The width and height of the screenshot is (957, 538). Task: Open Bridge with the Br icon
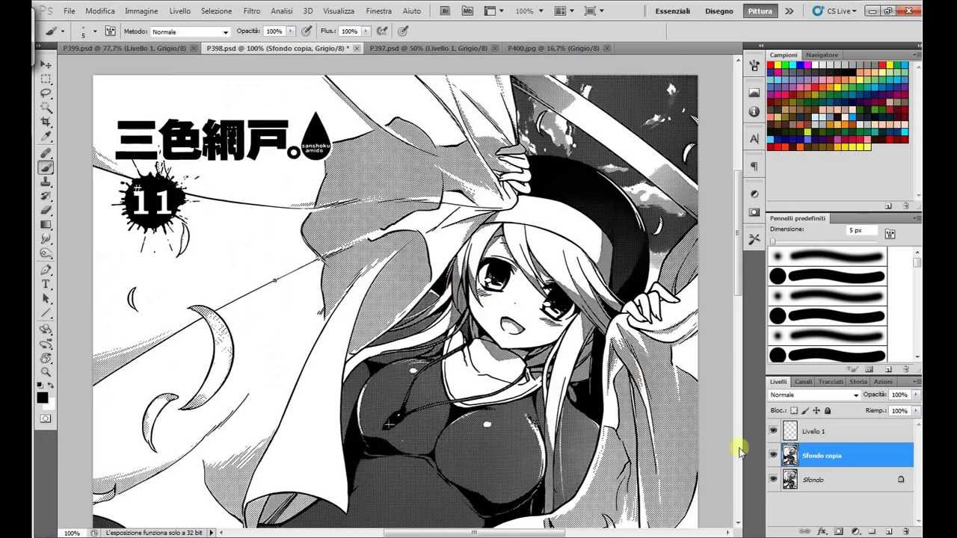445,11
